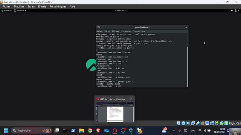This screenshot has width=241, height=135.
Task: Open the GNOME clock showing 21 sept. 13:31
Action: point(120,10)
